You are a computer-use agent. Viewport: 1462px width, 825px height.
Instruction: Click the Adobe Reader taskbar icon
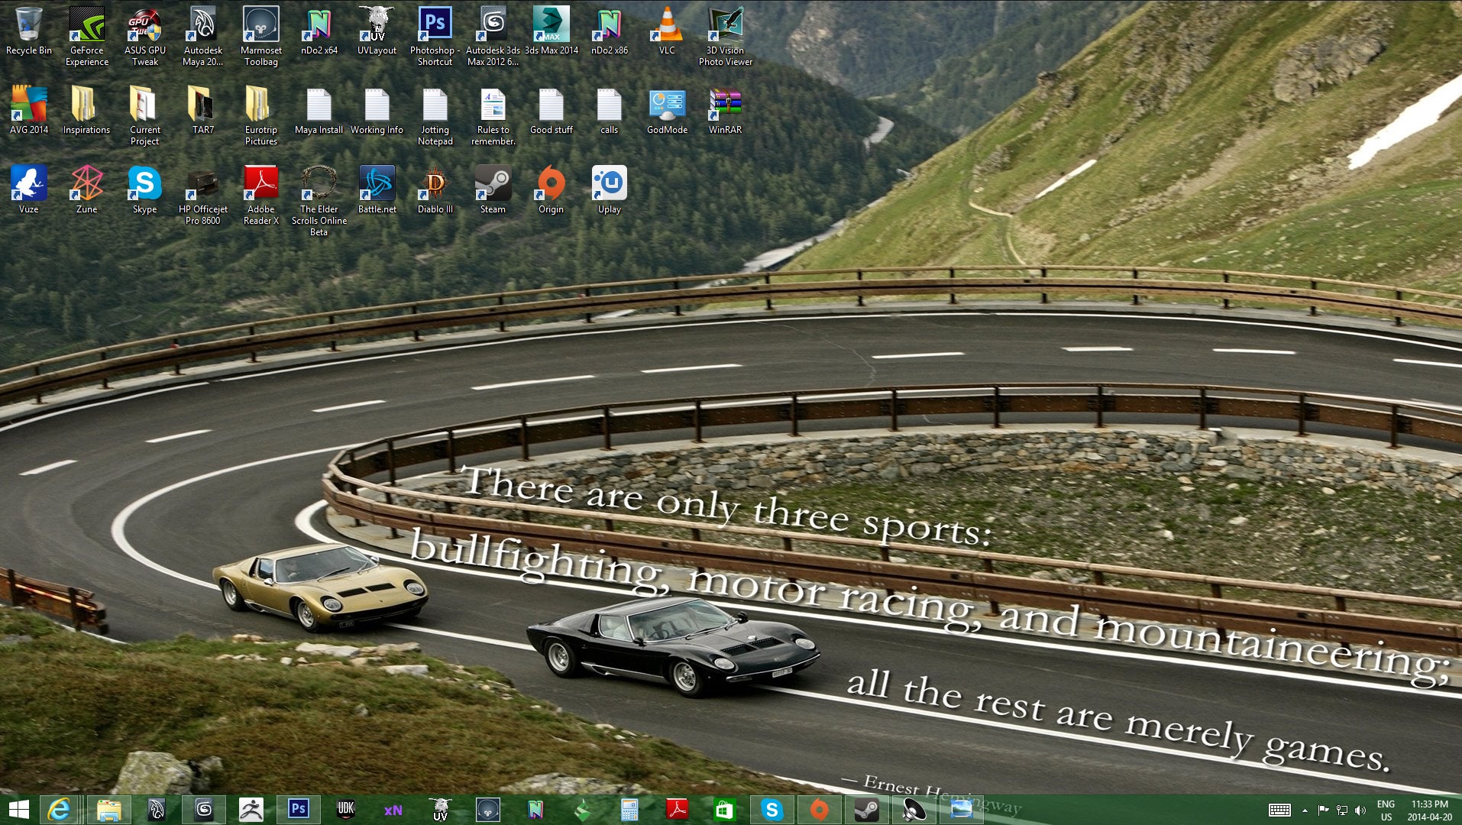(x=678, y=810)
